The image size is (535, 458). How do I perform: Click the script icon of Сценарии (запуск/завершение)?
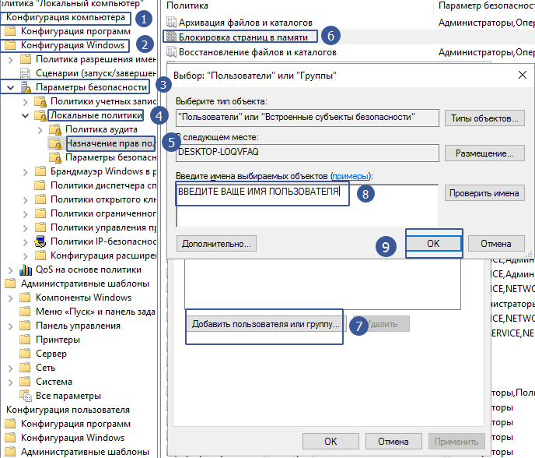26,73
